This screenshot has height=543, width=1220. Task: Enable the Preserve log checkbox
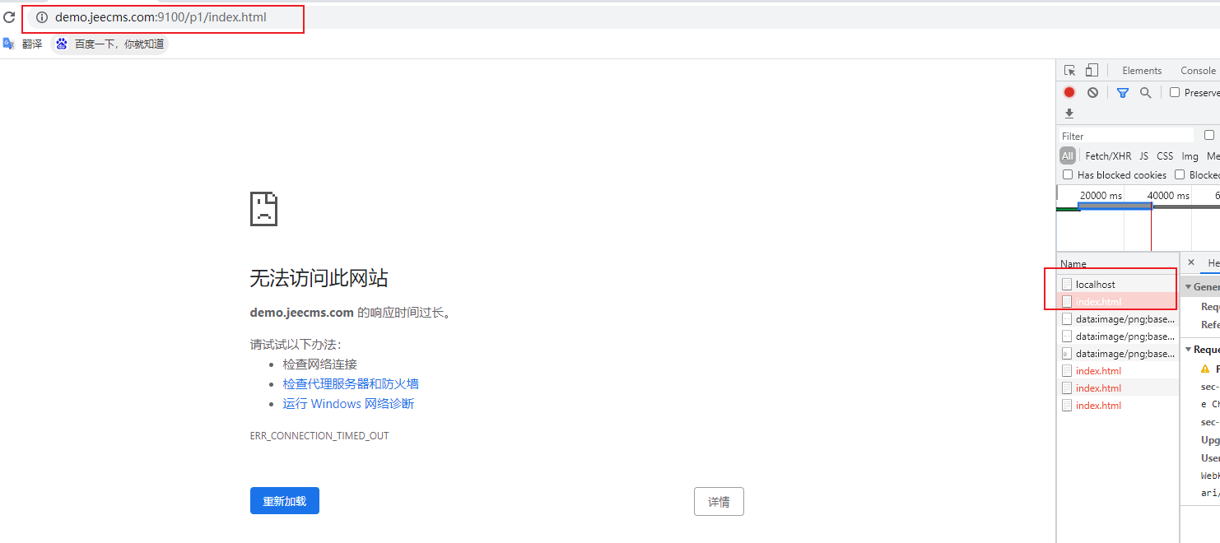point(1175,93)
